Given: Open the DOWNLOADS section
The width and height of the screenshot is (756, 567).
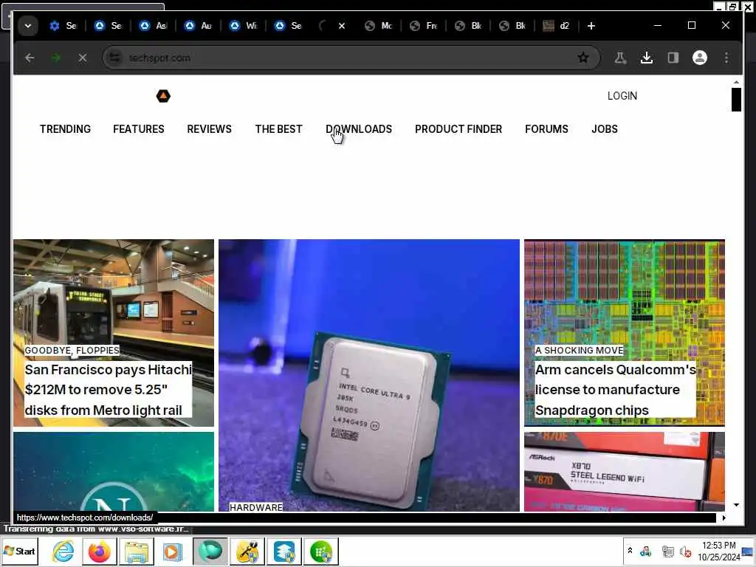Looking at the screenshot, I should [359, 129].
